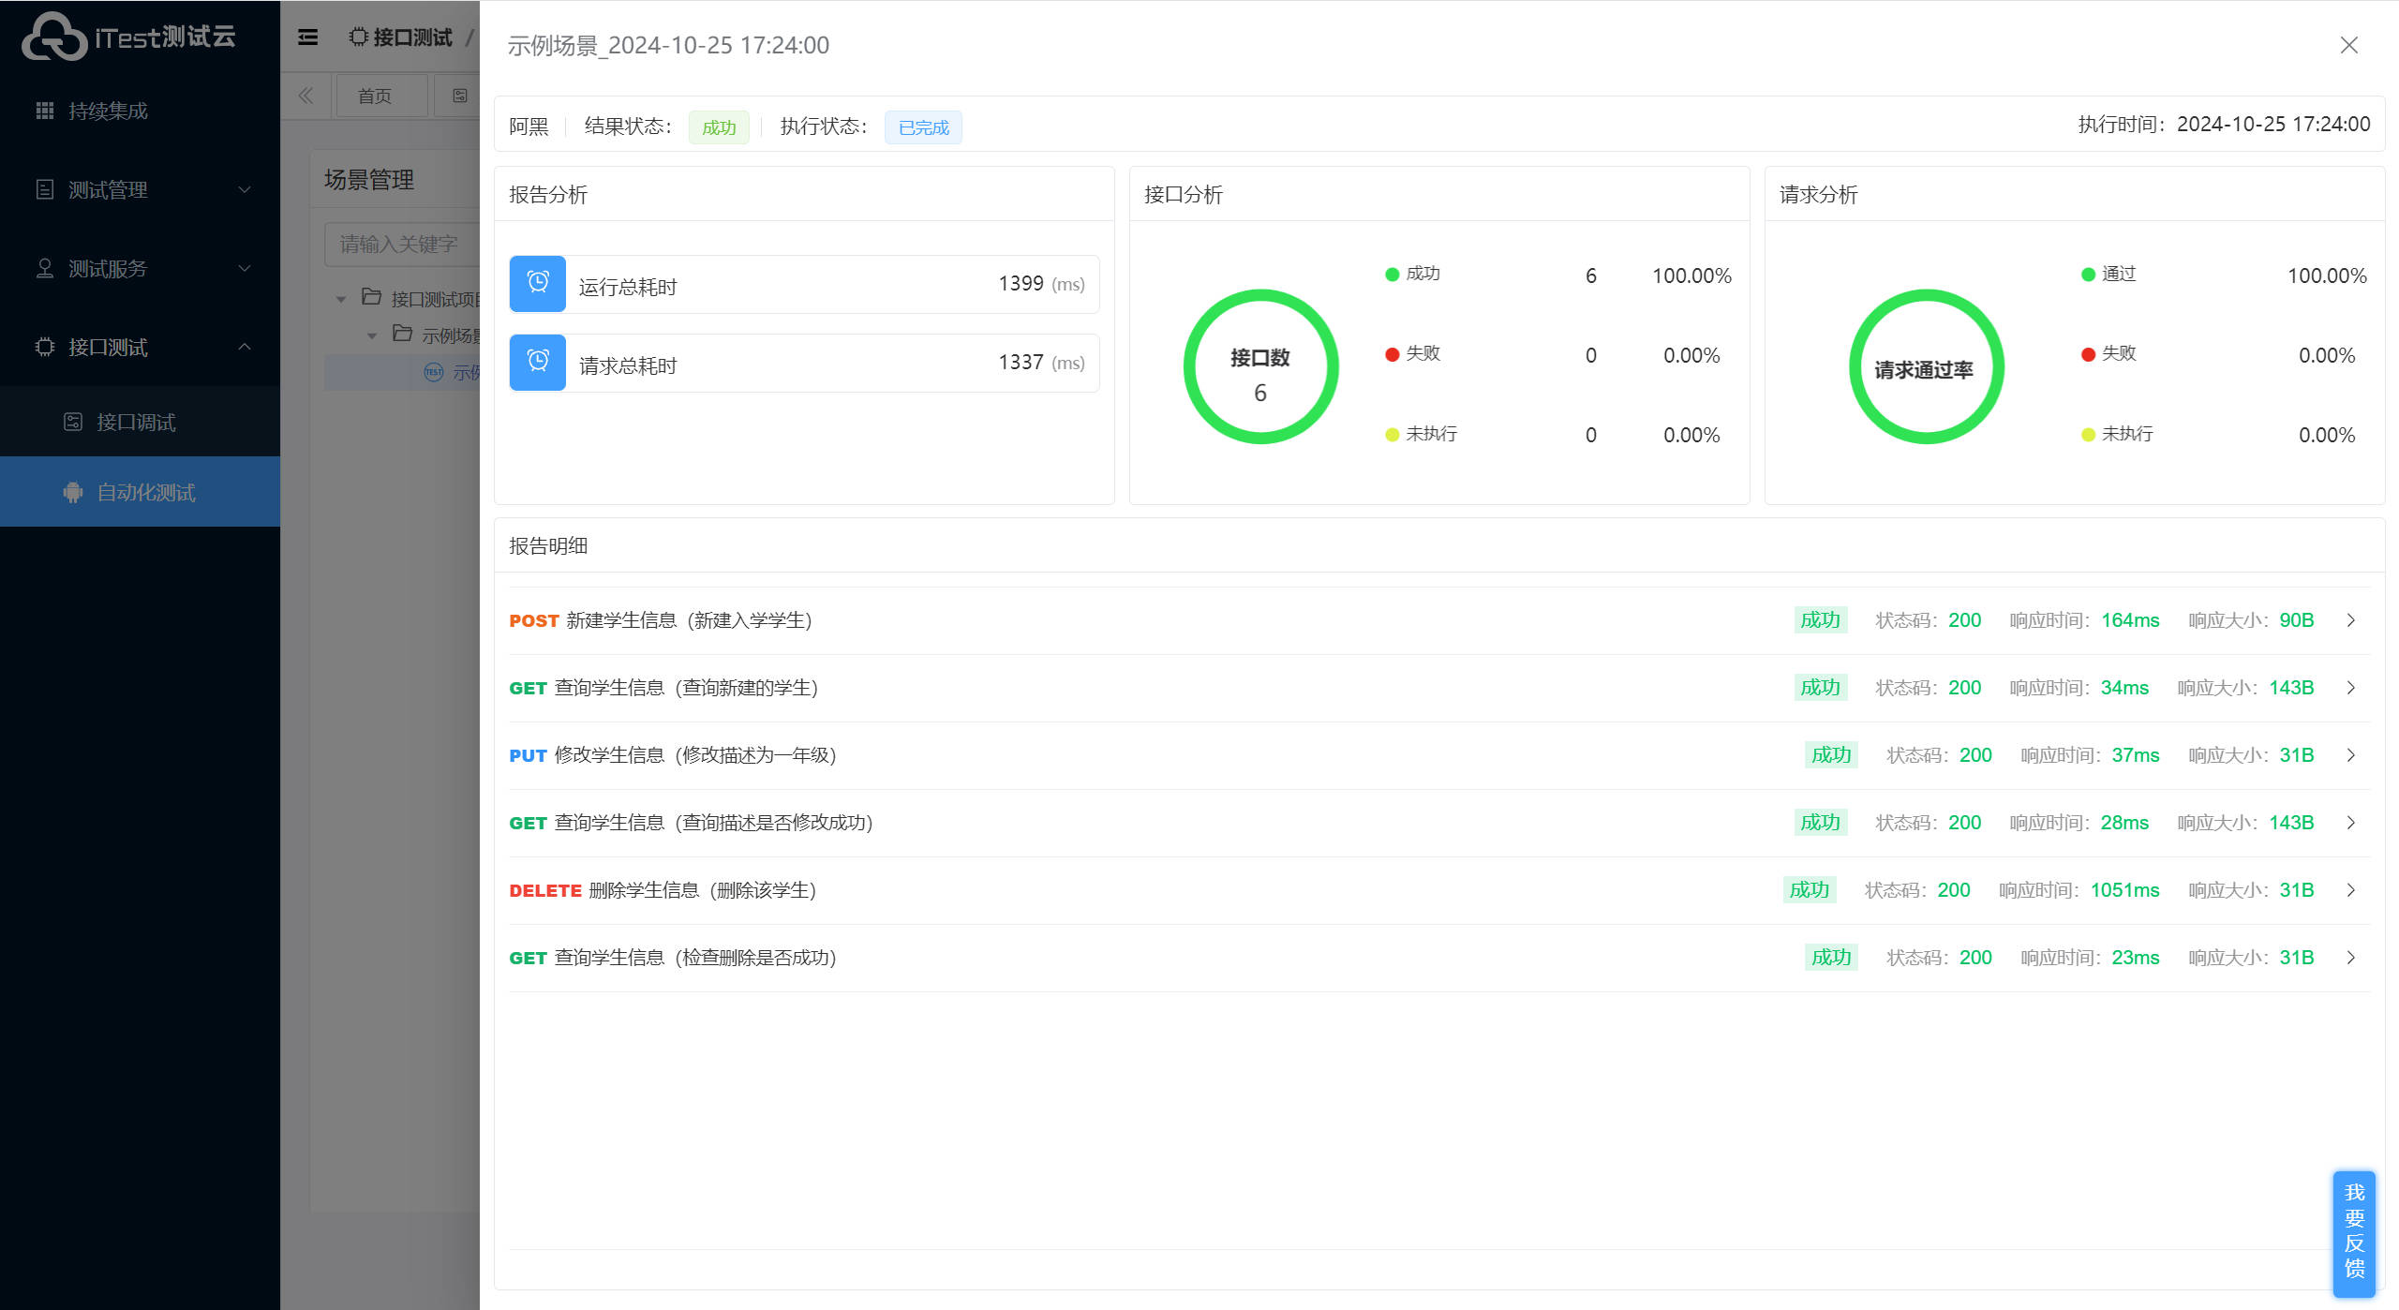
Task: Click the 接口调试 sidebar icon
Action: (73, 422)
